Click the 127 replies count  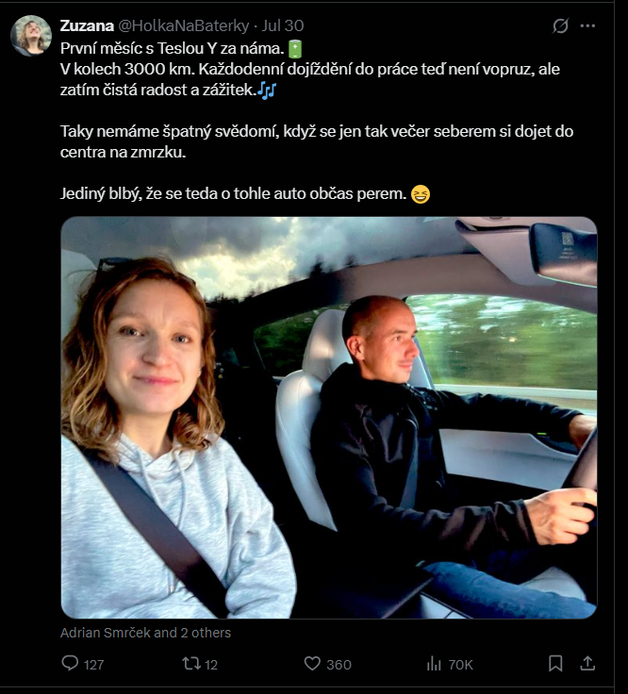point(94,665)
